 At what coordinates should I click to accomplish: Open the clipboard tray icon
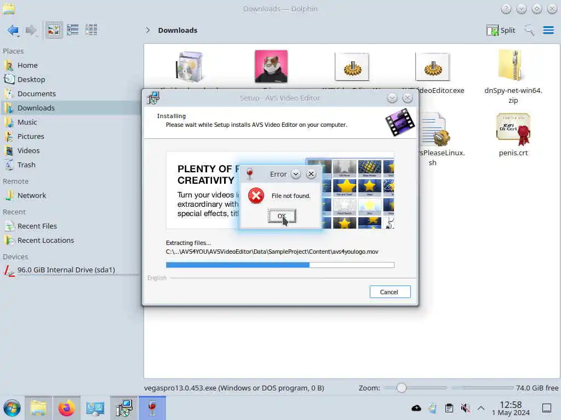[x=449, y=408]
